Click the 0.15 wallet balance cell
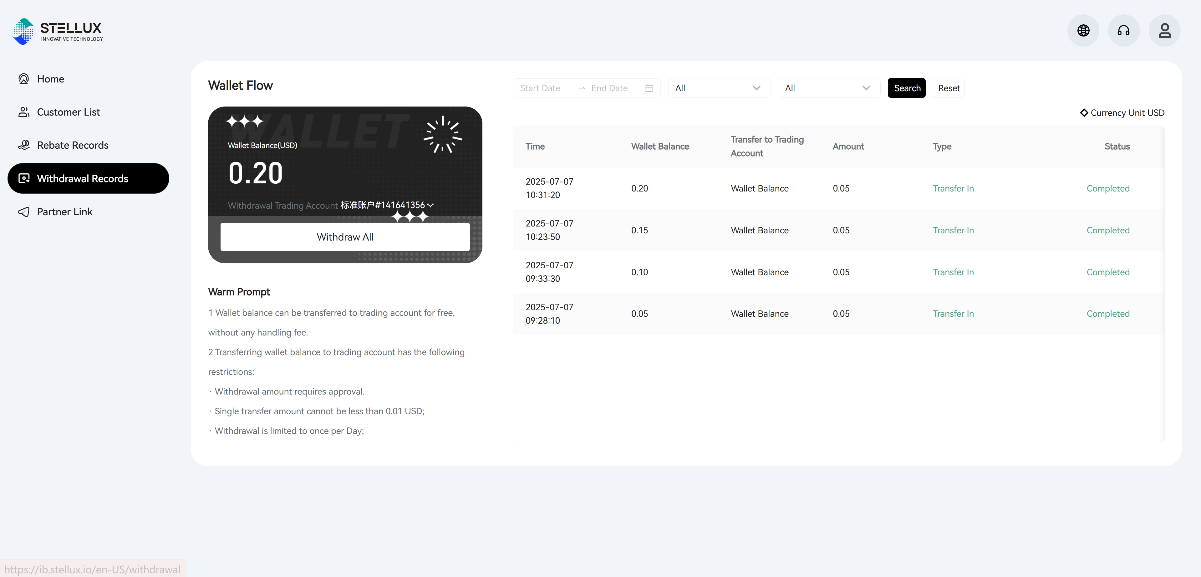 tap(639, 230)
